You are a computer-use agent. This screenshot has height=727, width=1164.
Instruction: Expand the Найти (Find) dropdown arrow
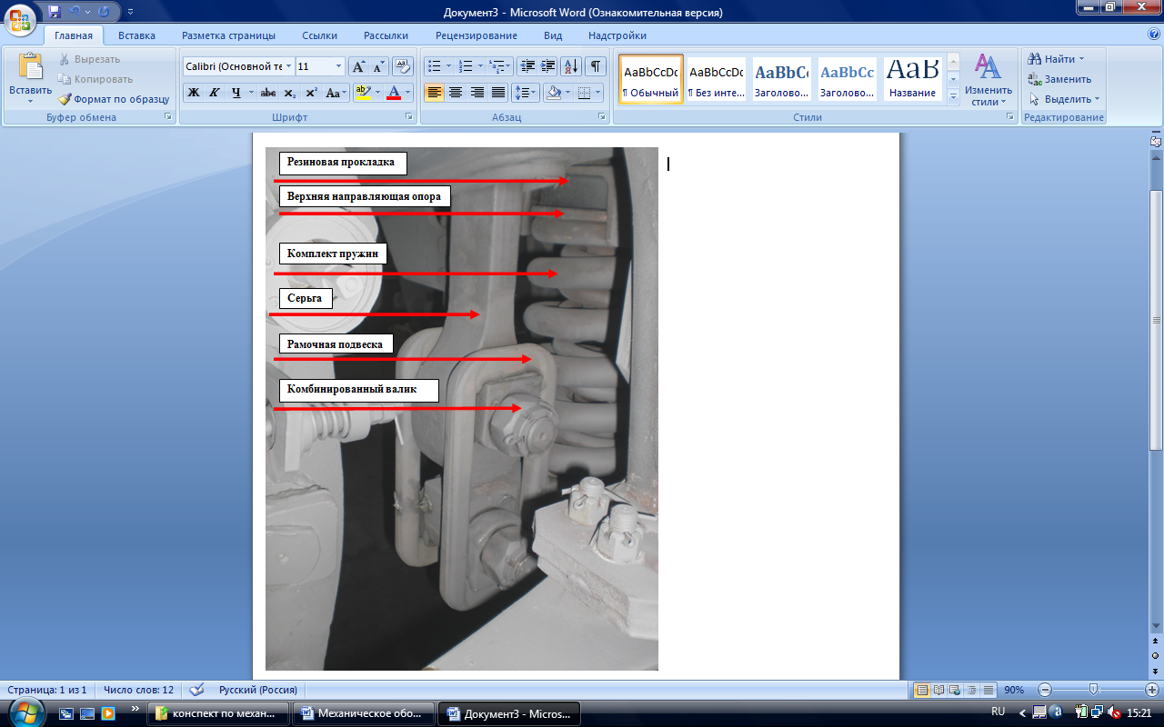1081,59
